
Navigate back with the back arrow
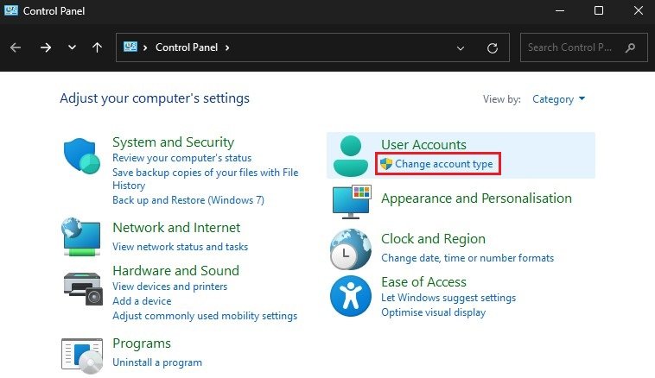tap(16, 47)
